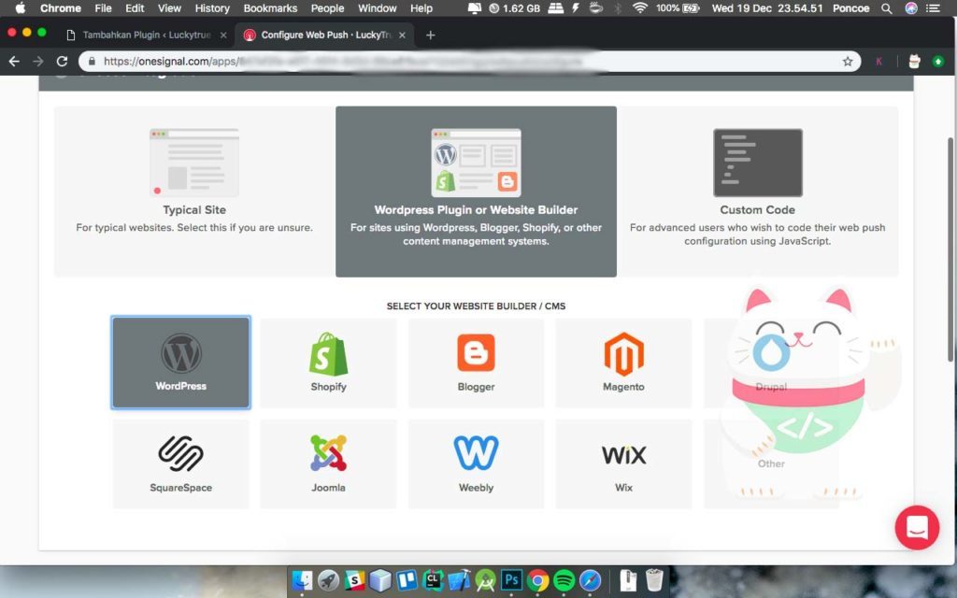
Task: Click the page vertical scrollbar
Action: click(x=951, y=250)
